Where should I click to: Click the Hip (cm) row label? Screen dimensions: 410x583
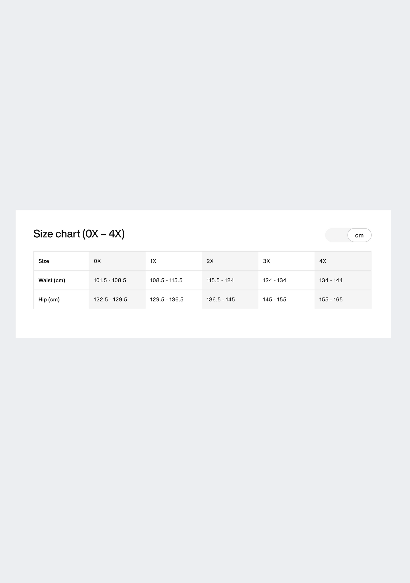coord(49,300)
